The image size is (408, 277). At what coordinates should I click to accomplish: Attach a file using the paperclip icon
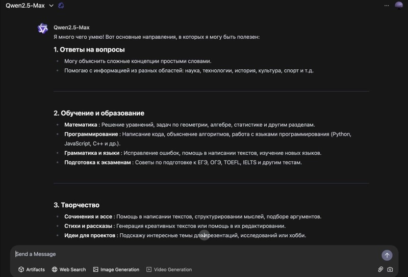[380, 269]
